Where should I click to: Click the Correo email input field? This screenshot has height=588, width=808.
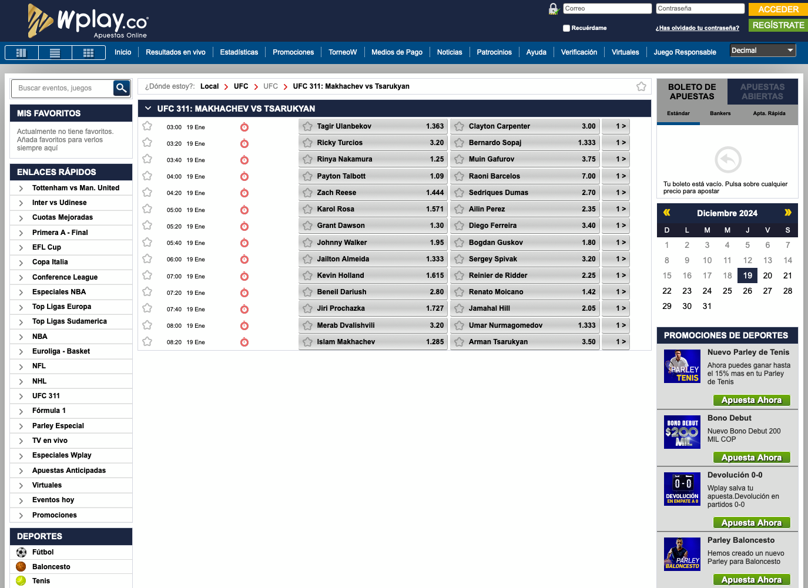(x=608, y=9)
